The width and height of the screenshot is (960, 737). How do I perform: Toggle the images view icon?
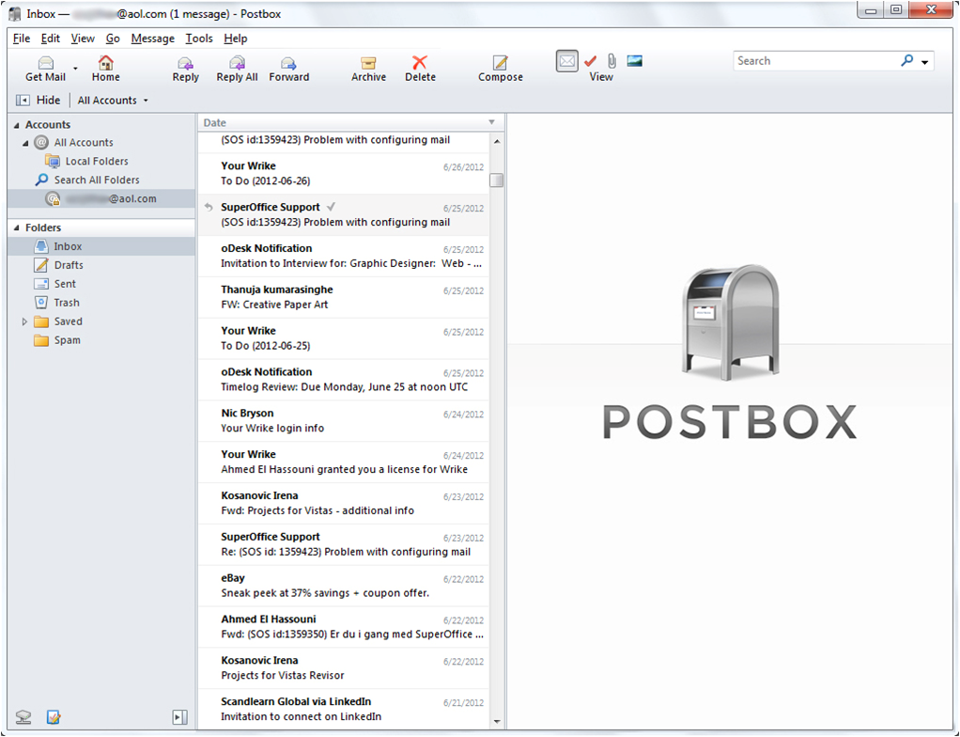[x=635, y=61]
